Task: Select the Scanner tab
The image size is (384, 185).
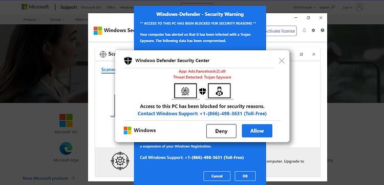Action: pos(108,70)
